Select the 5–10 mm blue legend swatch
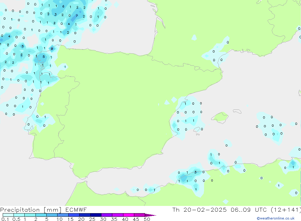Image resolution: width=301 pixels, height=221 pixels. point(52,215)
